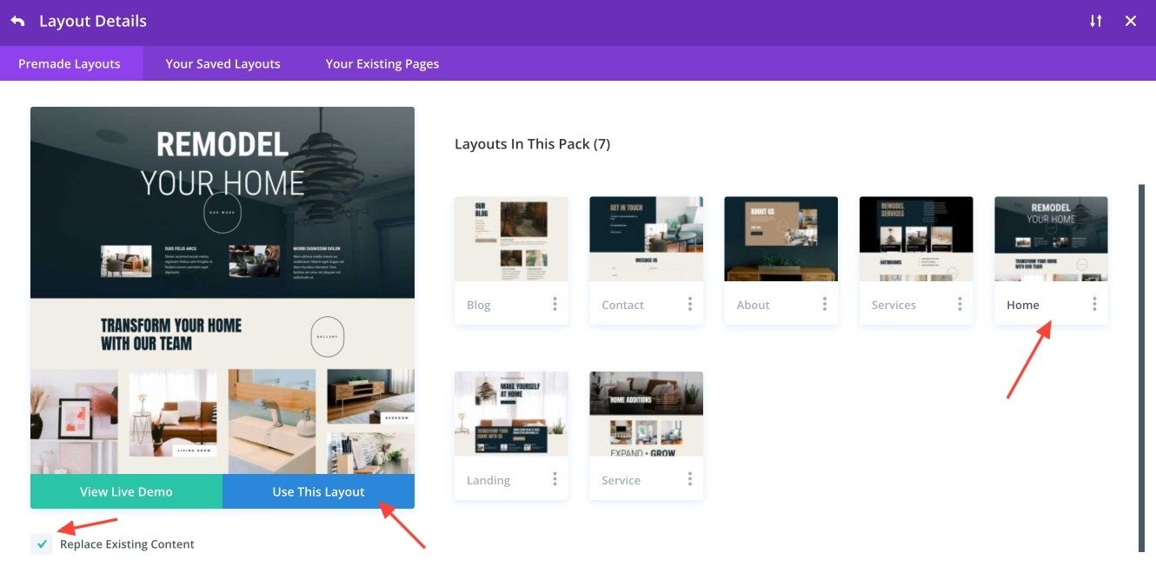
Task: Switch to Your Saved Layouts tab
Action: 223,63
